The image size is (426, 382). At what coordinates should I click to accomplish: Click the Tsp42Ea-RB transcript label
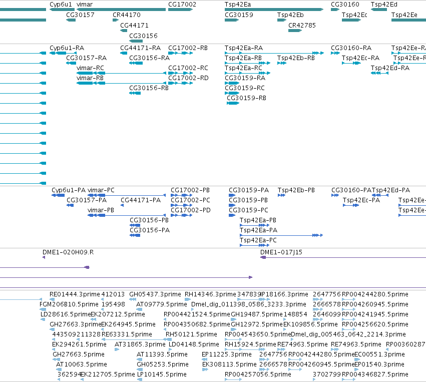click(x=243, y=58)
